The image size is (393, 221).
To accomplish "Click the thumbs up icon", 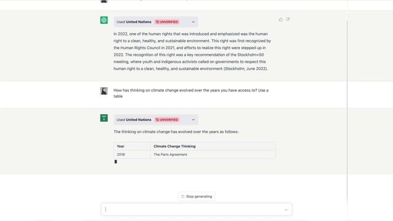I will [x=281, y=19].
